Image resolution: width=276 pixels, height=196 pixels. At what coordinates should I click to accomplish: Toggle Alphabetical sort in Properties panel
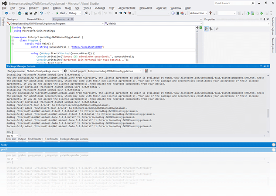211,29
